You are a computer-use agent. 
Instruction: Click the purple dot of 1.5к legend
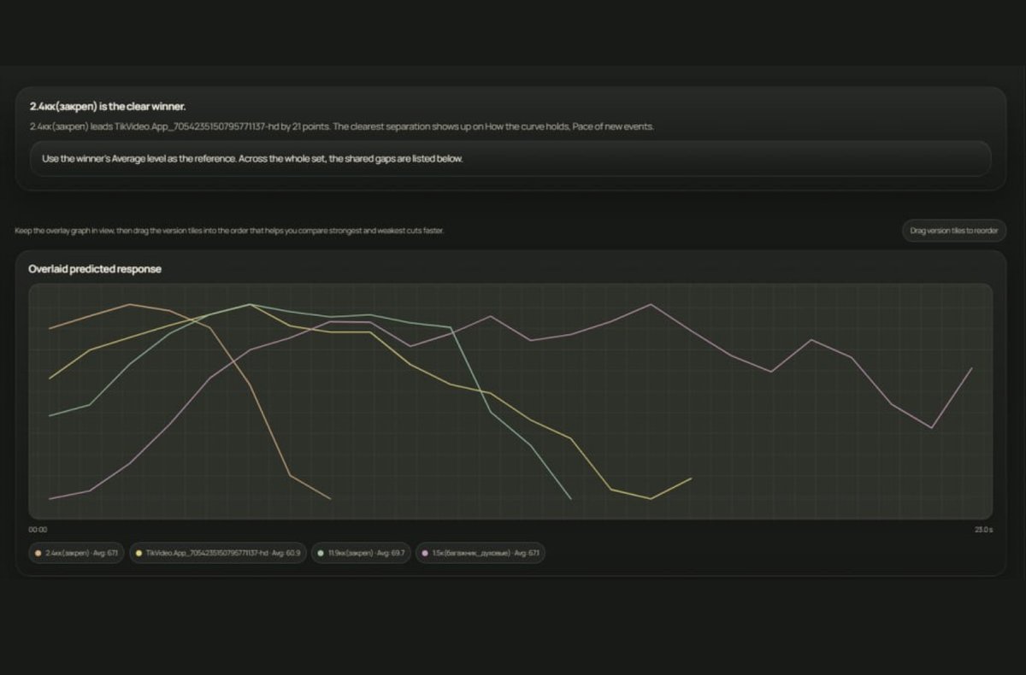click(425, 554)
